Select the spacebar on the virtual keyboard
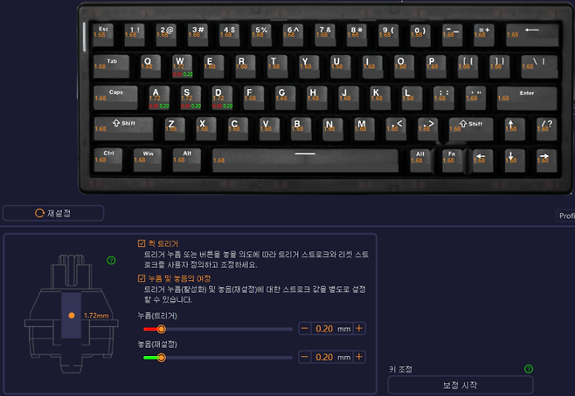Image resolution: width=575 pixels, height=396 pixels. 305,160
